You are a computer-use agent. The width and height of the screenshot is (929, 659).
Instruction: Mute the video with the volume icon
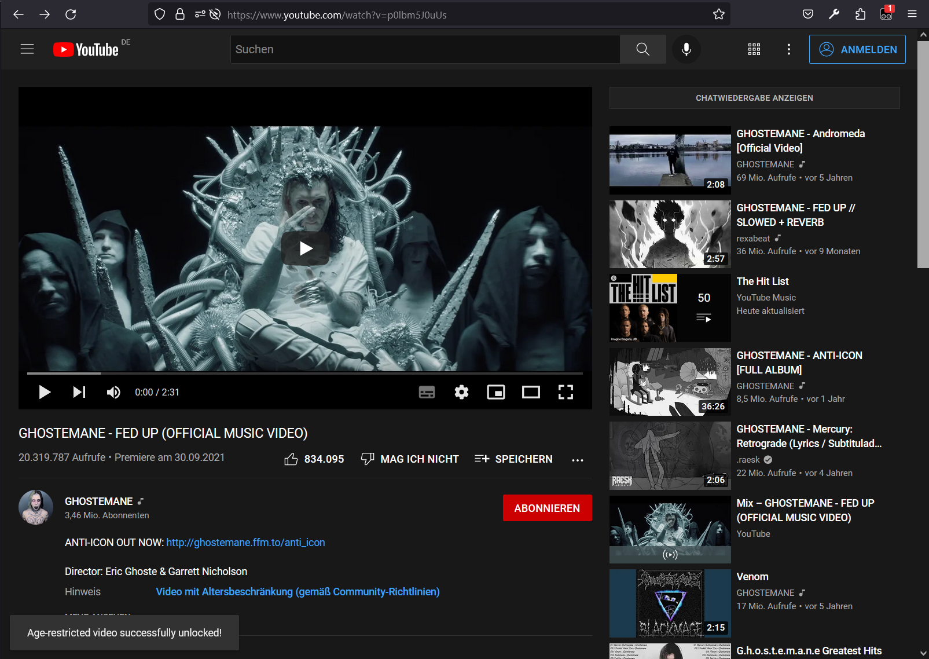pyautogui.click(x=113, y=392)
